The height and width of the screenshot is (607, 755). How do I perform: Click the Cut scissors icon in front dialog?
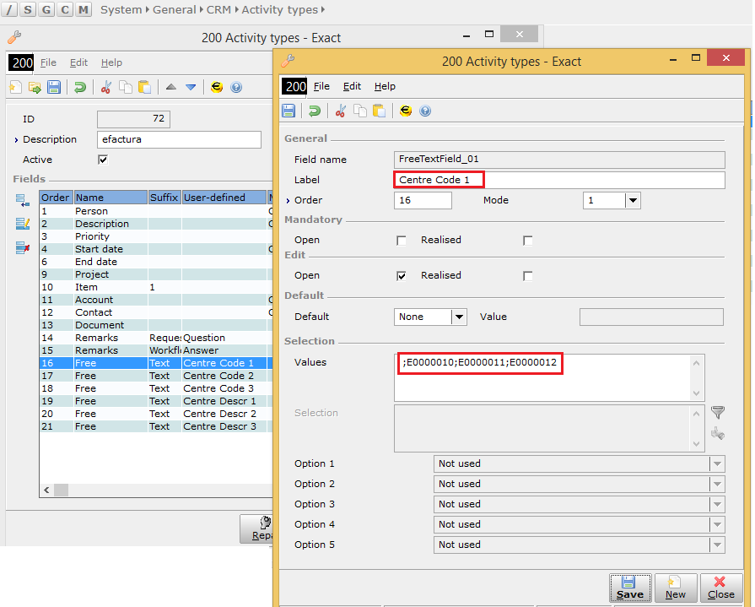coord(341,111)
